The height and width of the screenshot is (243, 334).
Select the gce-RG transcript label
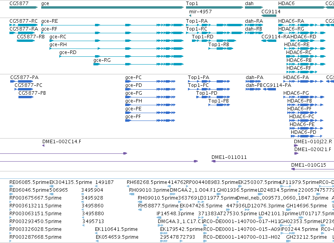[x=102, y=60]
